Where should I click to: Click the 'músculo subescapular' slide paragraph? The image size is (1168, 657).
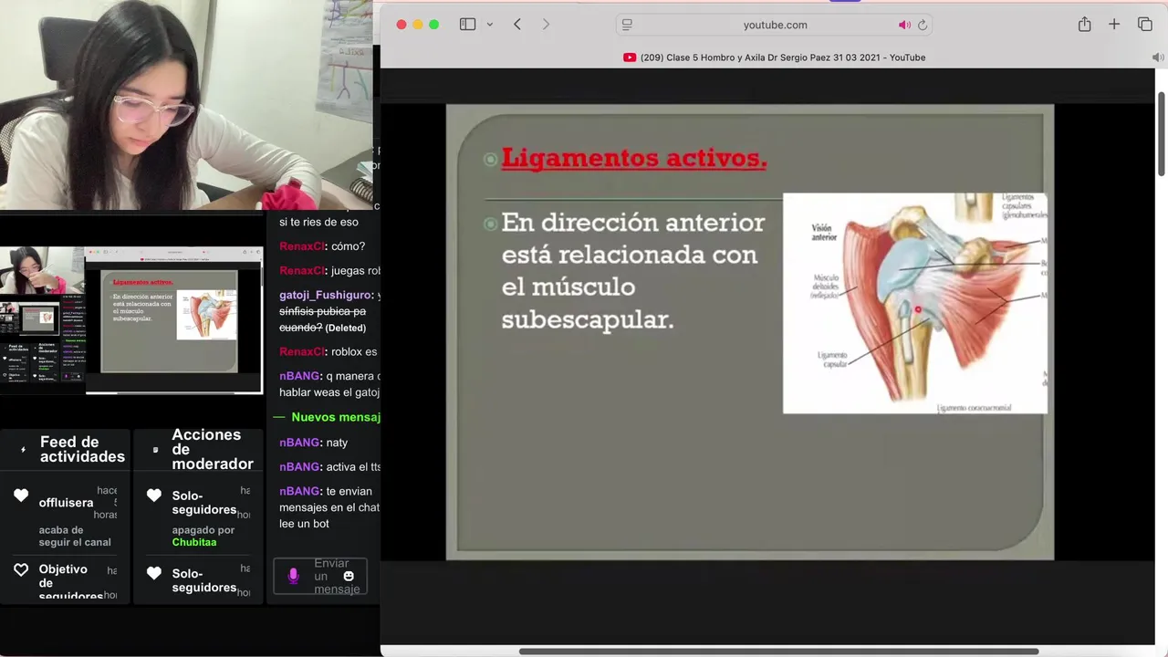pos(633,271)
